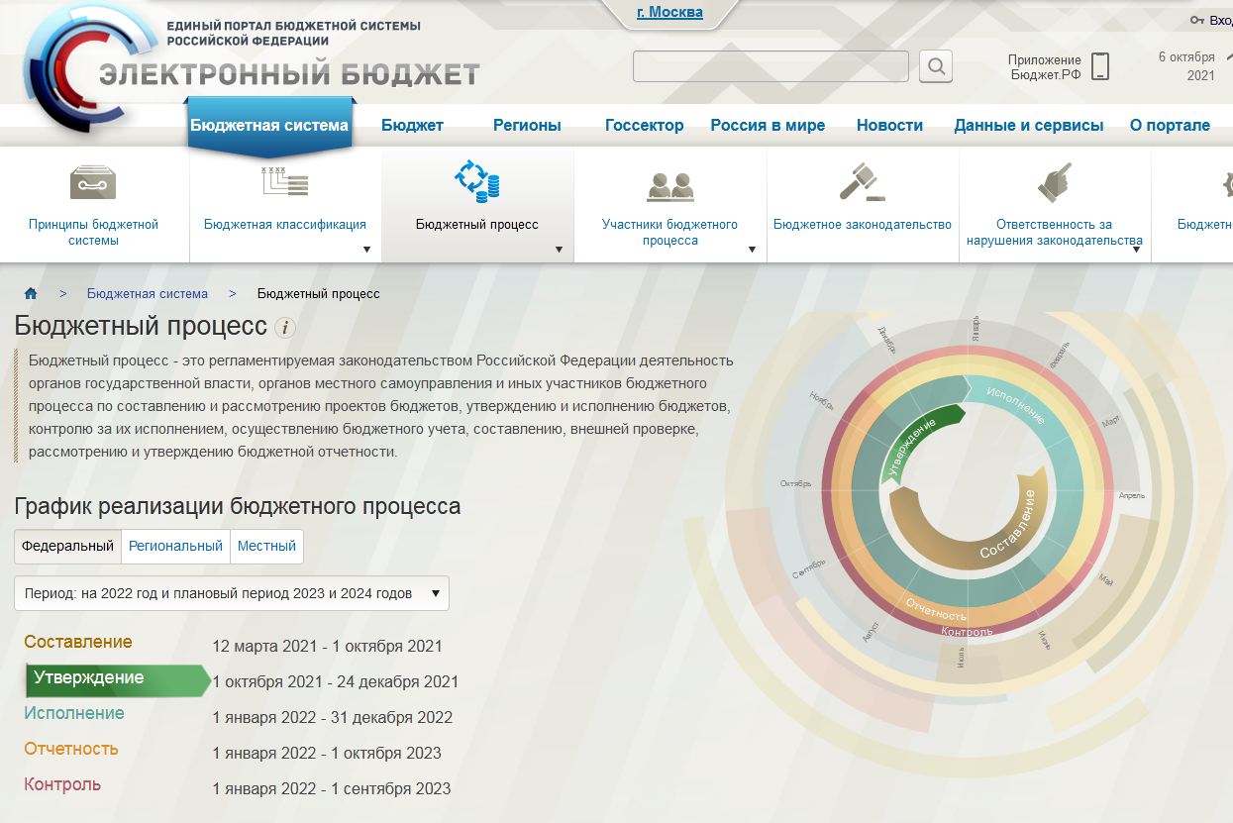Click the Участники бюджетного процесса people icon

point(669,185)
